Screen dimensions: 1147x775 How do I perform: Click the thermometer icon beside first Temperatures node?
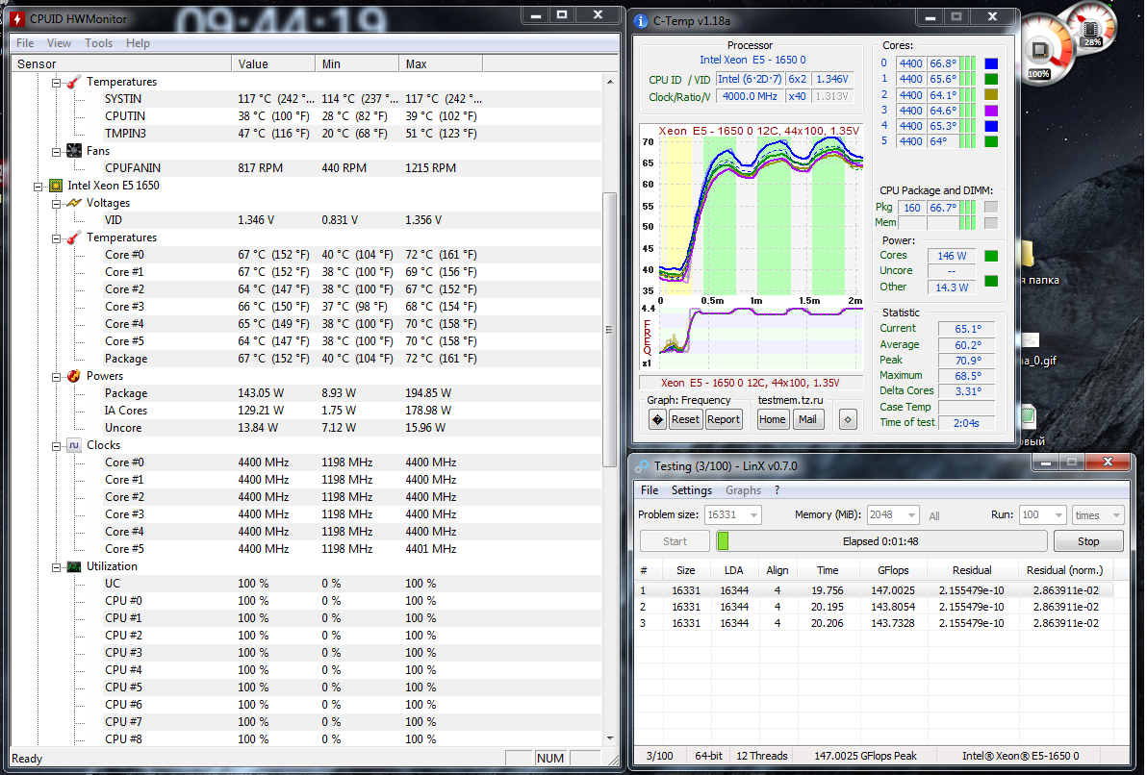click(x=74, y=82)
